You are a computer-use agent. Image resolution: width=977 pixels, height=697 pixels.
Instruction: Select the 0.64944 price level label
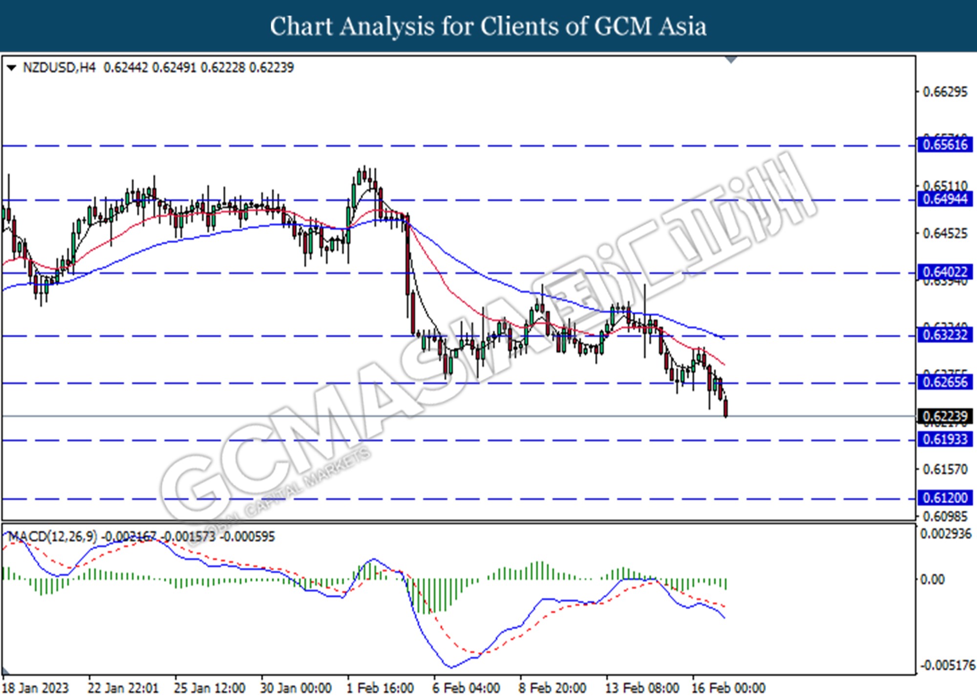click(x=945, y=199)
